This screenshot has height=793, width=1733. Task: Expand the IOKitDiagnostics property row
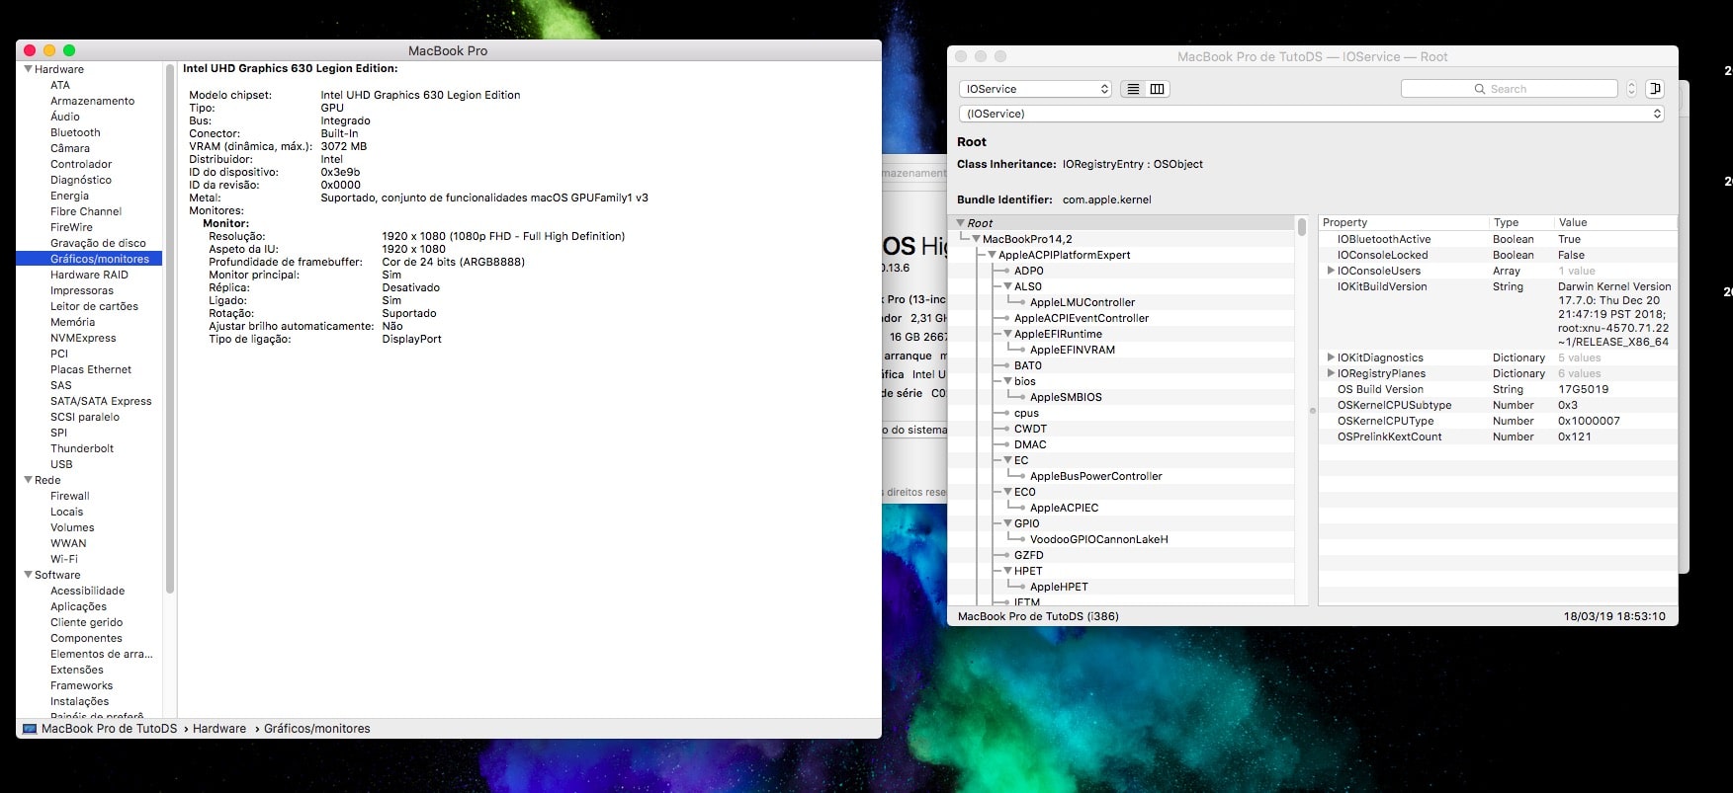tap(1331, 357)
